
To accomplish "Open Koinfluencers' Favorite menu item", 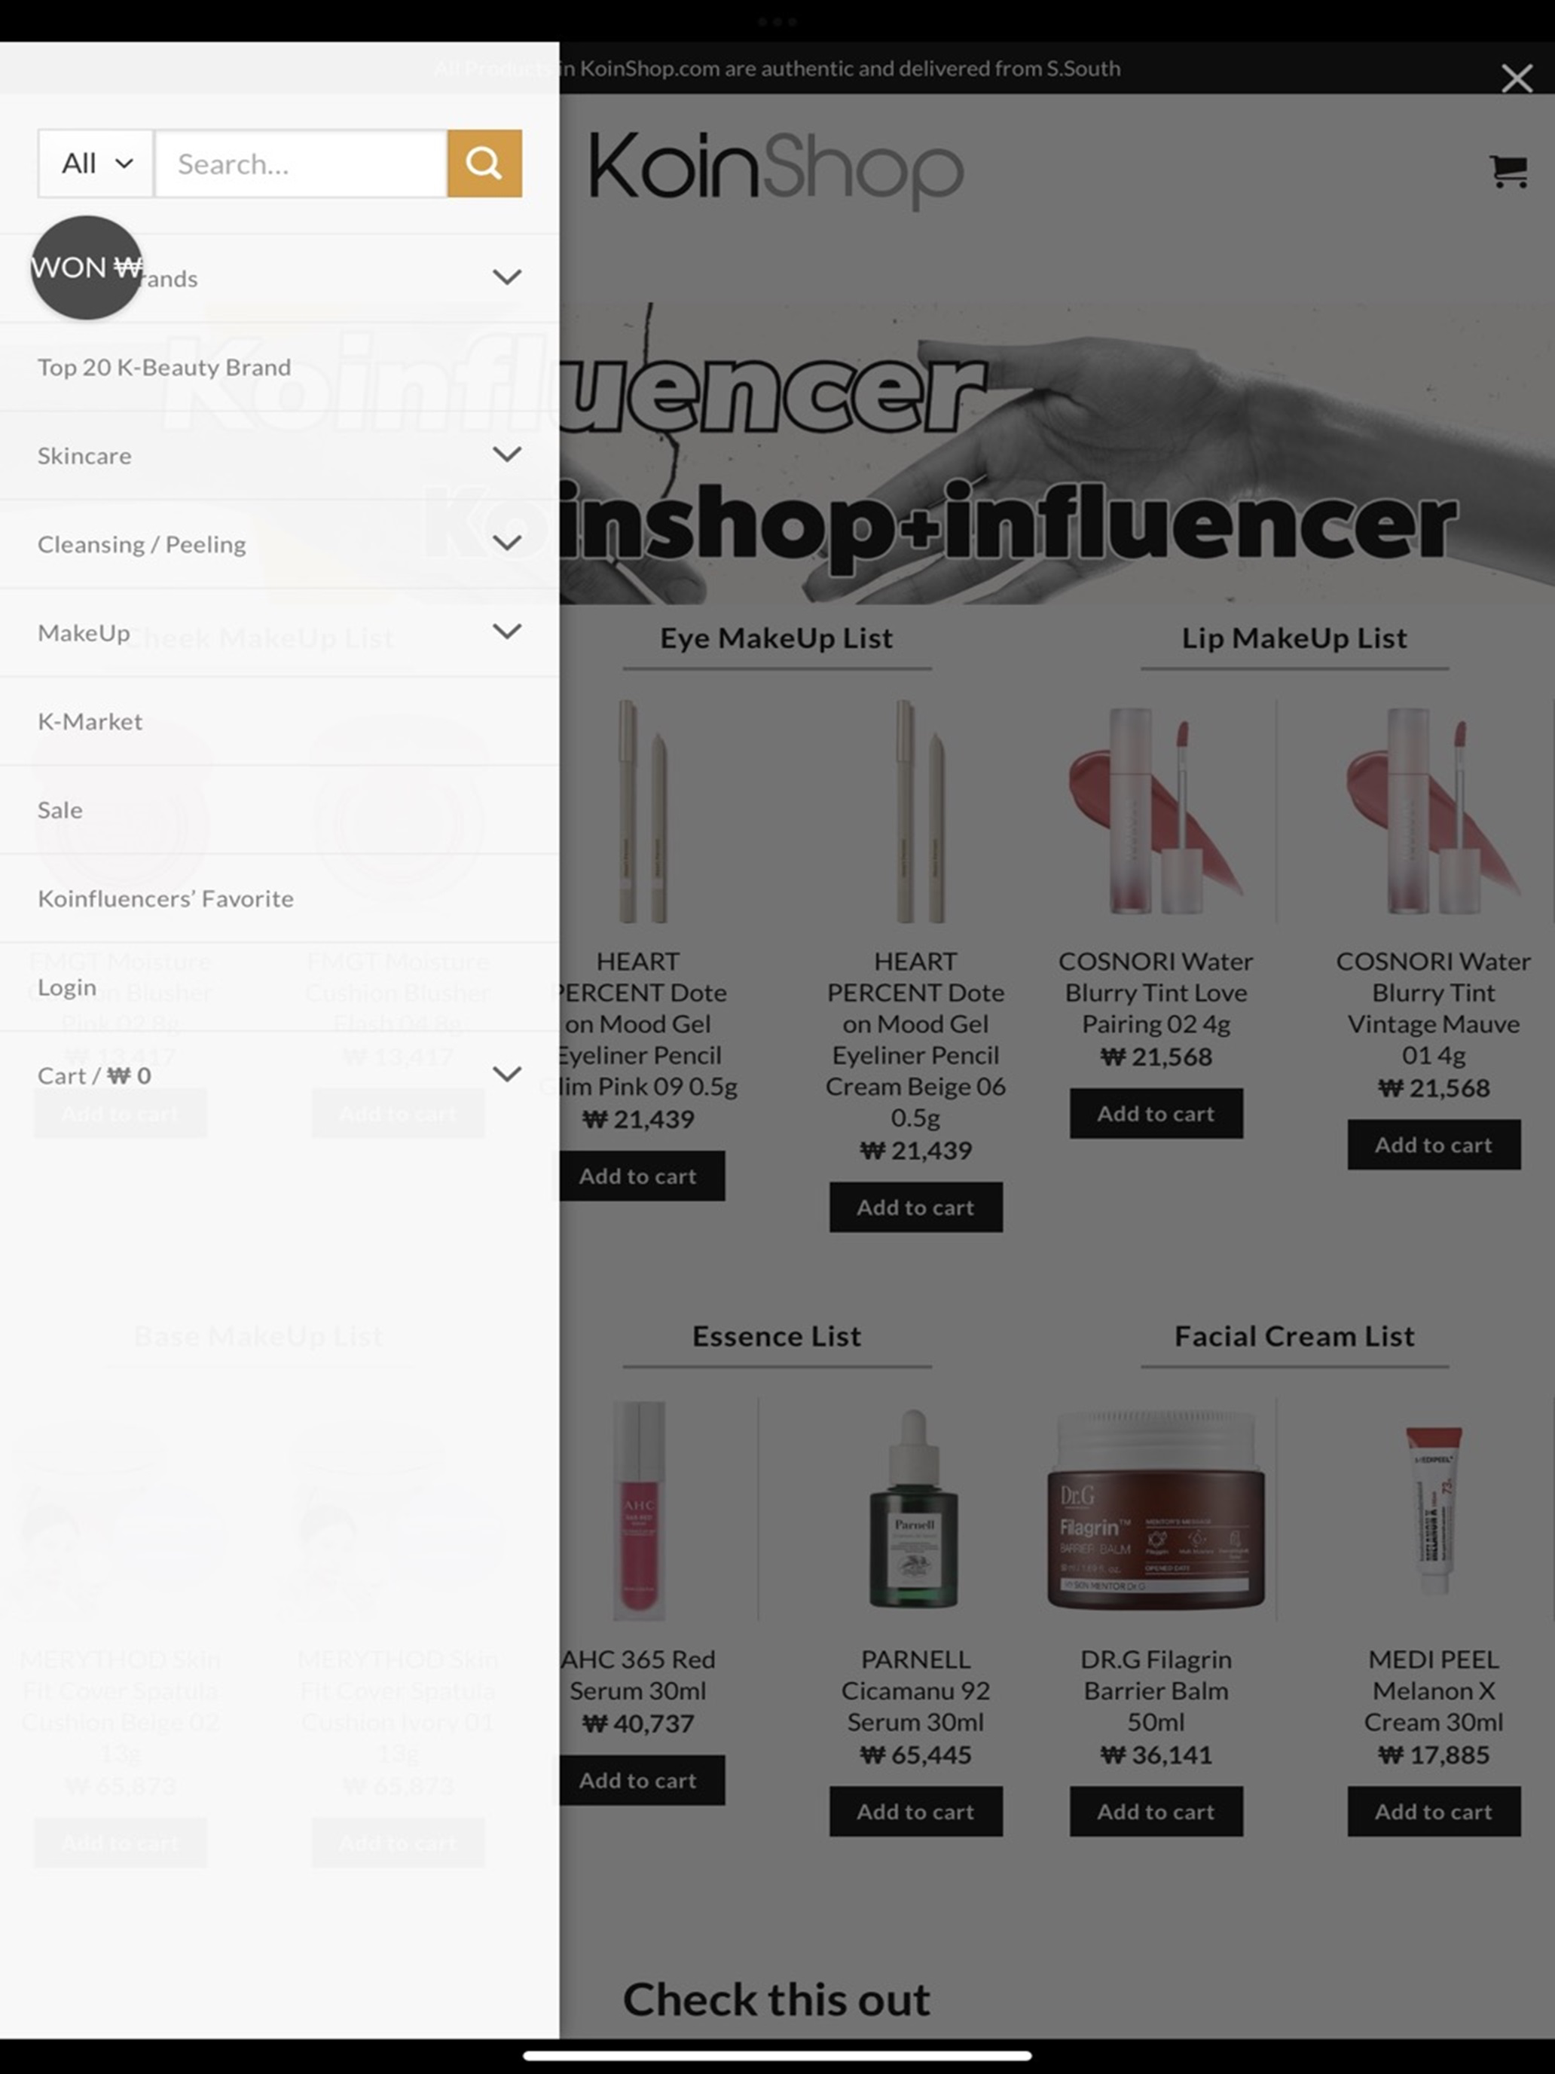I will (x=166, y=898).
